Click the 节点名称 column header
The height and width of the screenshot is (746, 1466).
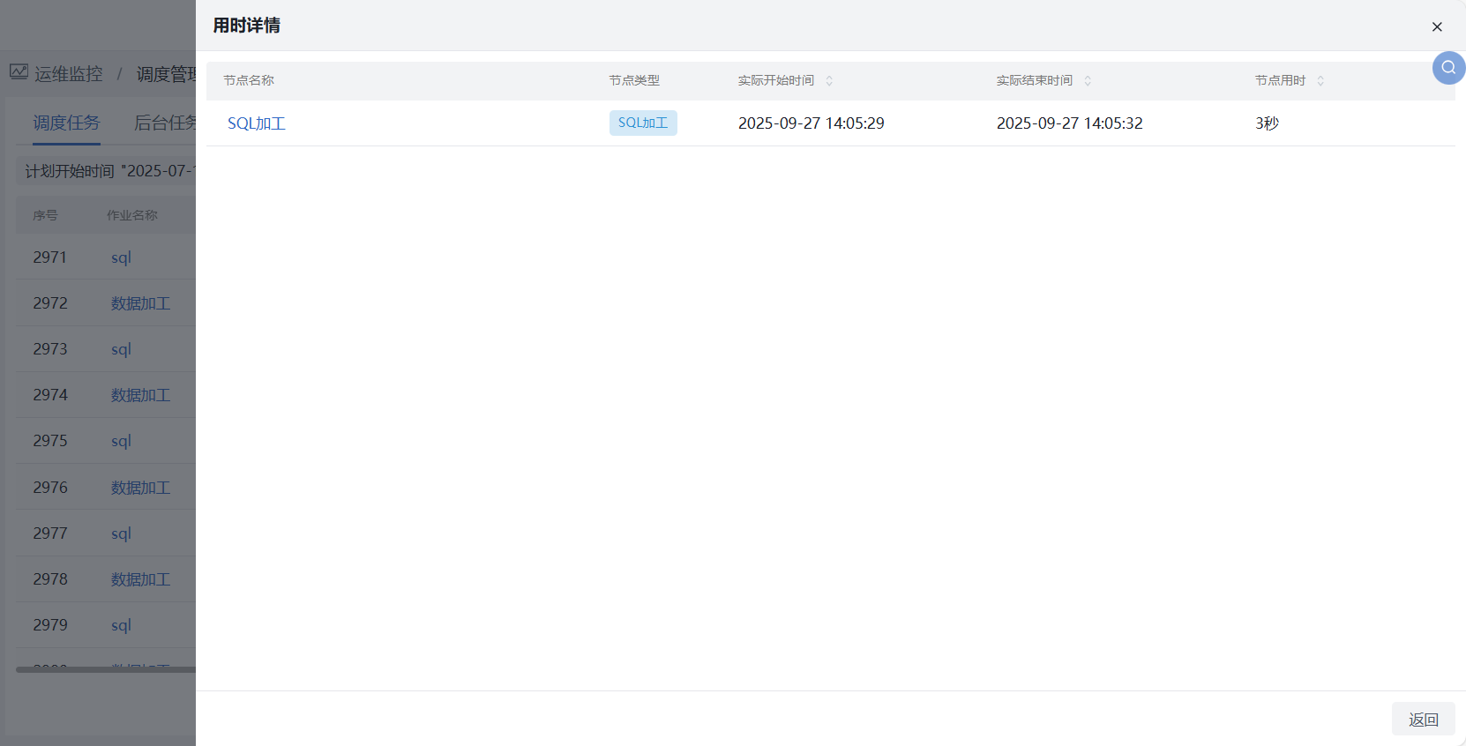[x=249, y=81]
